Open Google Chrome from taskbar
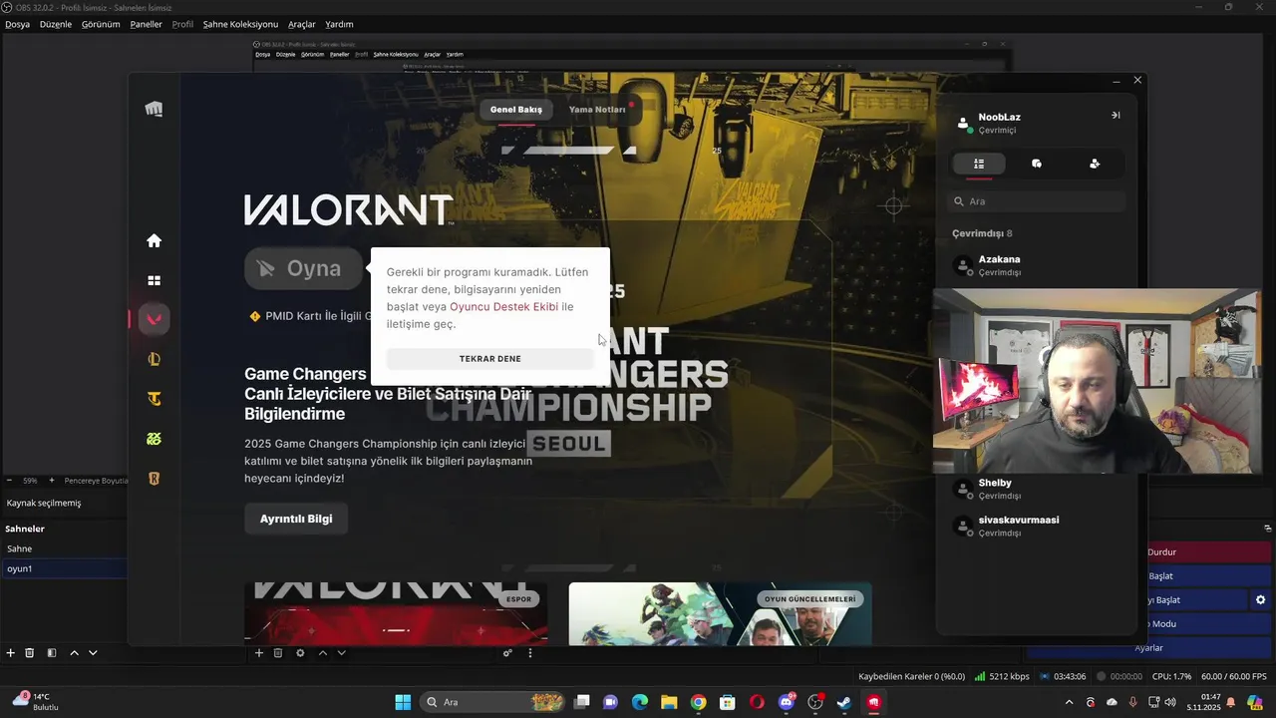The width and height of the screenshot is (1276, 718). coord(698,702)
